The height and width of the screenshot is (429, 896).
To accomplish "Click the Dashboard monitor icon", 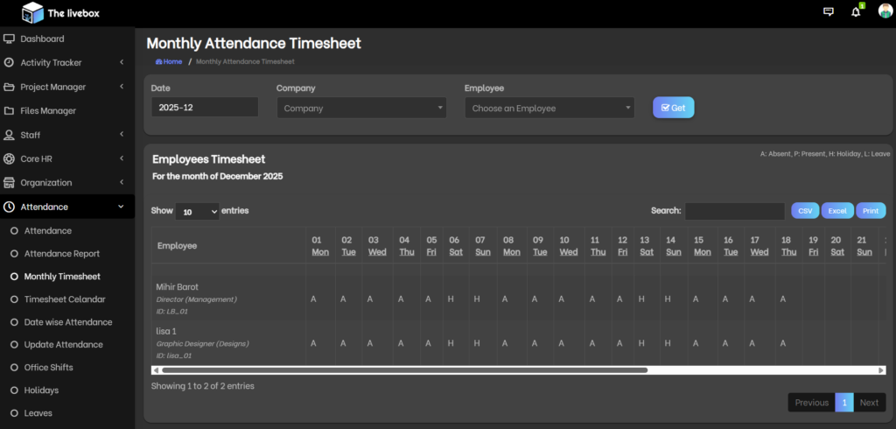I will click(x=9, y=39).
